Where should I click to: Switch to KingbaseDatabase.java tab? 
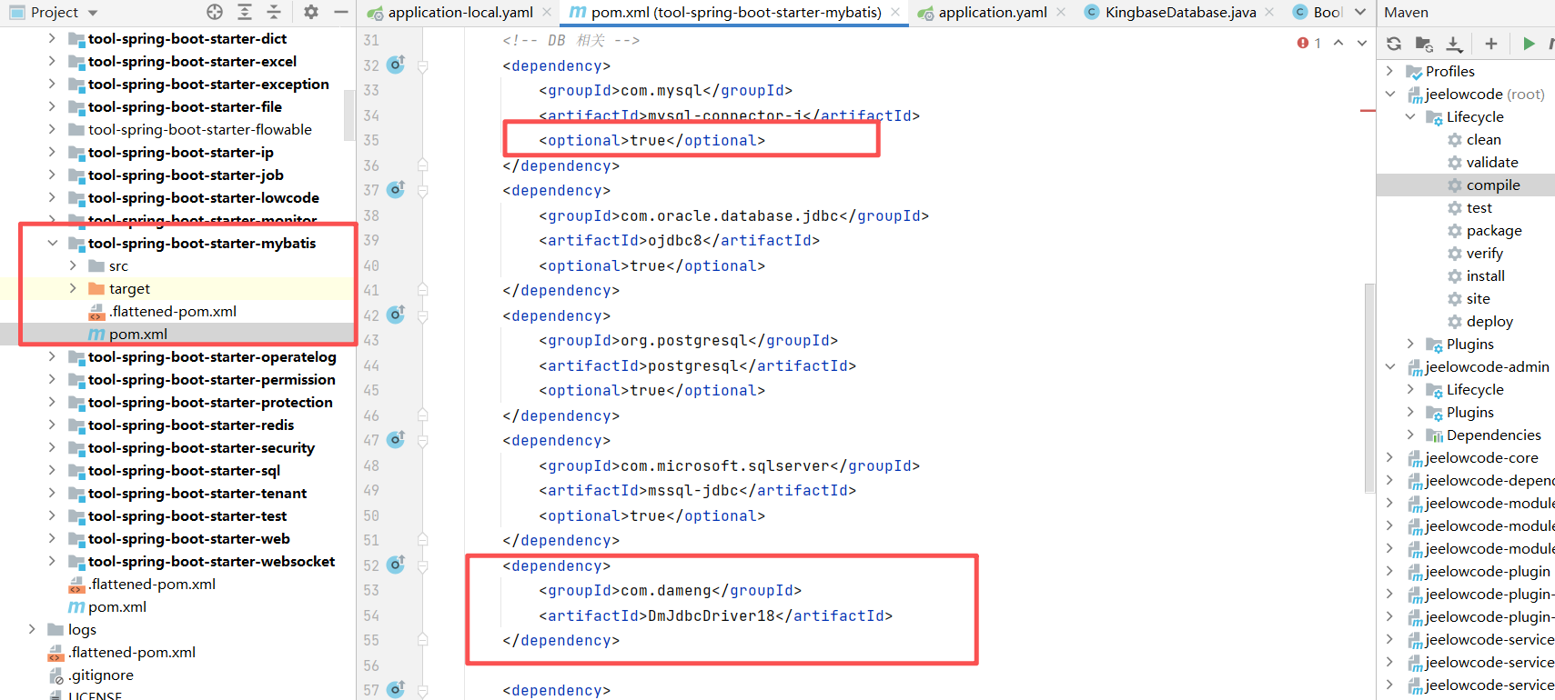1180,12
